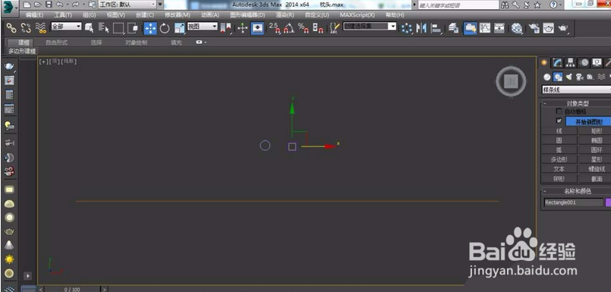
Task: Select the Bind to Space Warp tool
Action: pyautogui.click(x=40, y=28)
